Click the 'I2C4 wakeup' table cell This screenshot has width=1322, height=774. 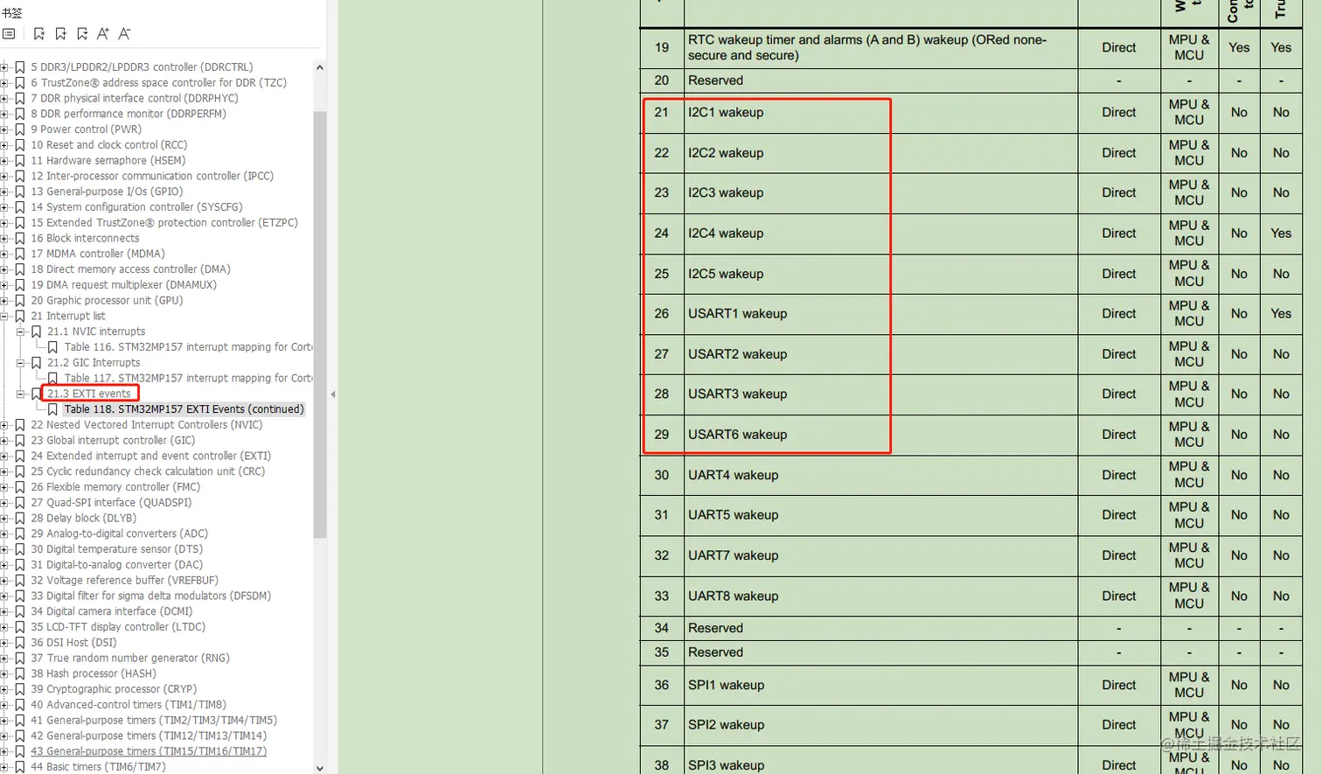(880, 234)
